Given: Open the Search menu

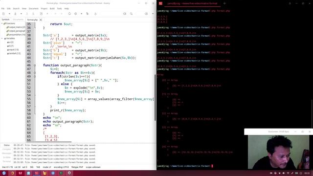Looking at the screenshot, I should (x=16, y=9).
